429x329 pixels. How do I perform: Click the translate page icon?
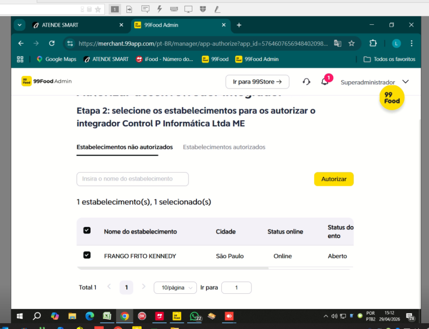pyautogui.click(x=338, y=43)
